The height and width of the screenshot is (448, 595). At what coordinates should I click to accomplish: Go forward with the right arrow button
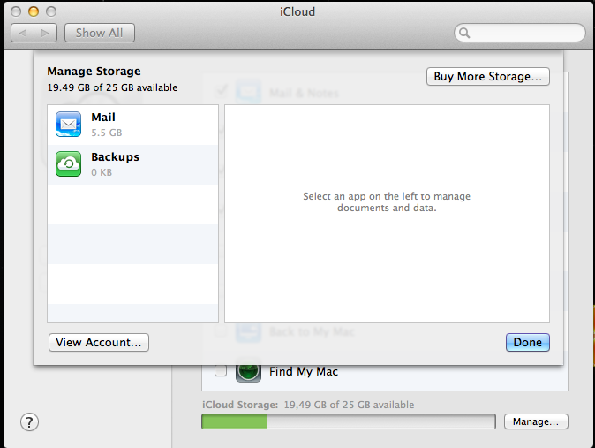[x=46, y=33]
